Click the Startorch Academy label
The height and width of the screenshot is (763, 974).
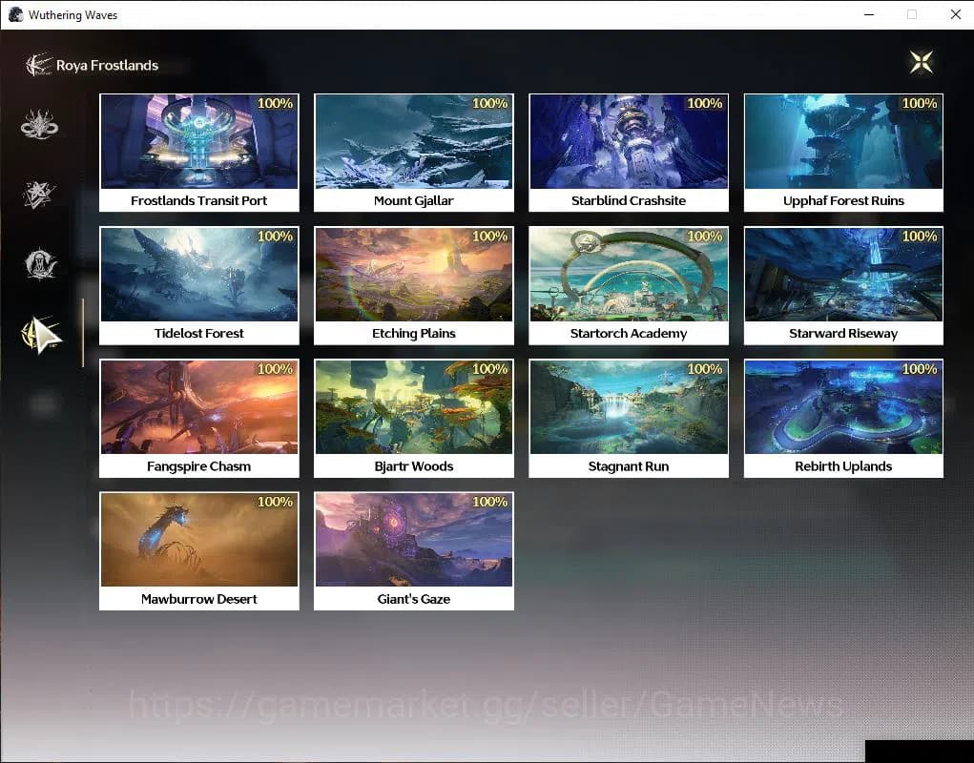click(628, 333)
